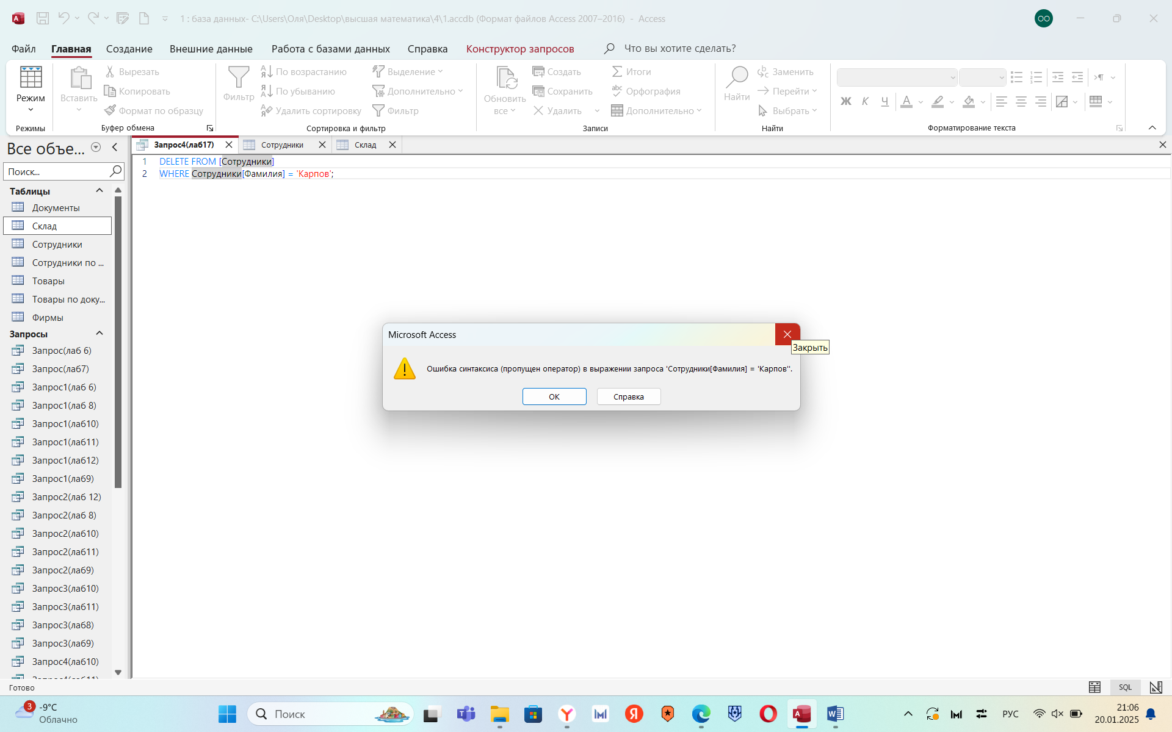The image size is (1172, 732).
Task: Open the font name combo box
Action: click(897, 77)
